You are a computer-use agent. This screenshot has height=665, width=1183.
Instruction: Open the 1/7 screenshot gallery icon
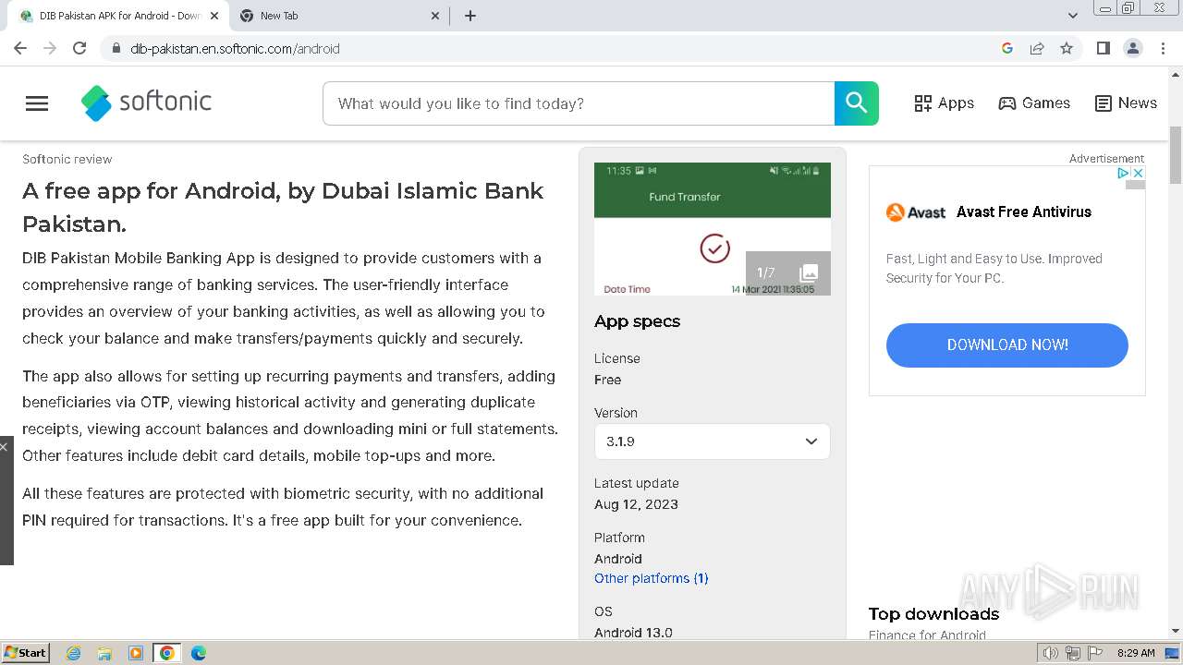788,272
